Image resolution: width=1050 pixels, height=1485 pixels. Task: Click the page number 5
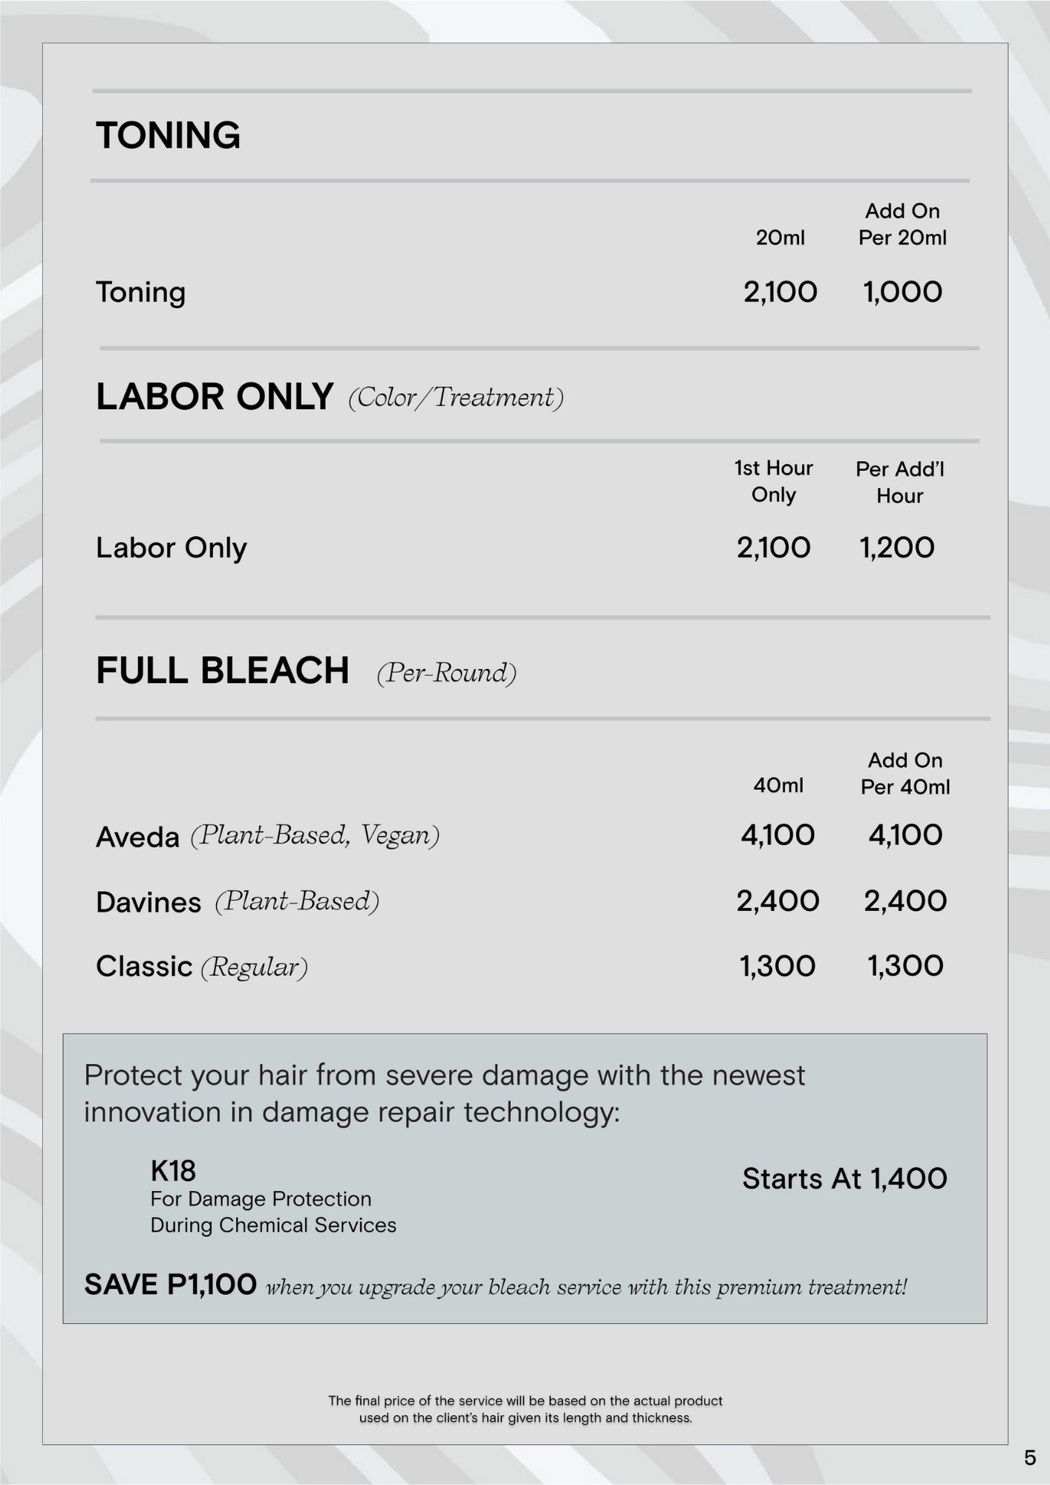pyautogui.click(x=1029, y=1458)
